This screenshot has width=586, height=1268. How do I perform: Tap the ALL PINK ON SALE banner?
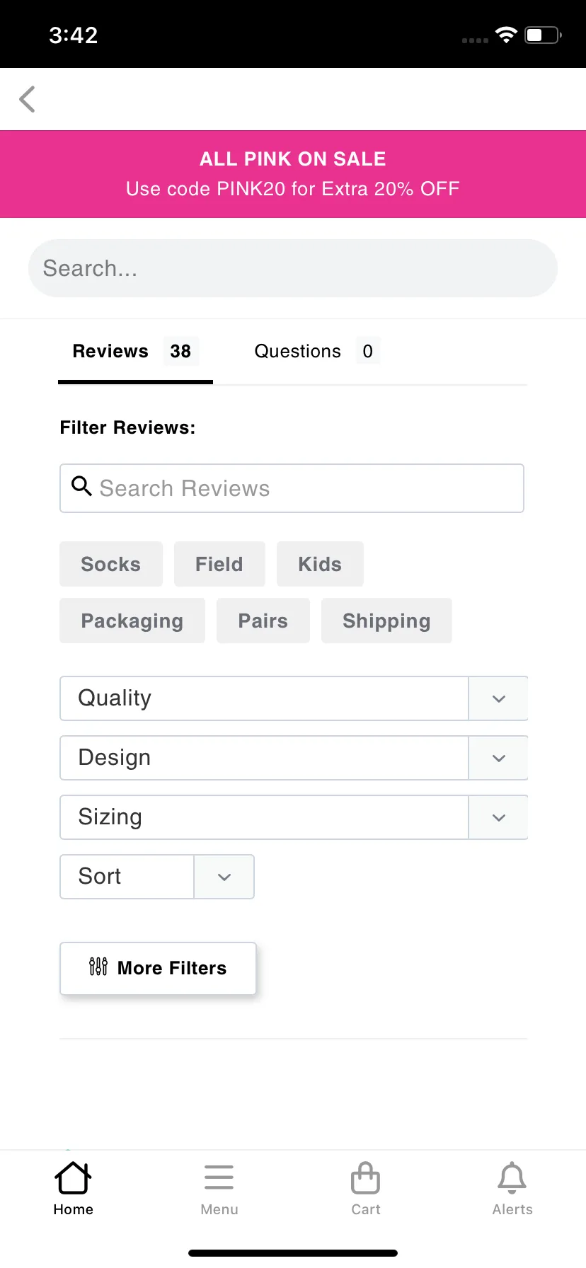tap(293, 174)
